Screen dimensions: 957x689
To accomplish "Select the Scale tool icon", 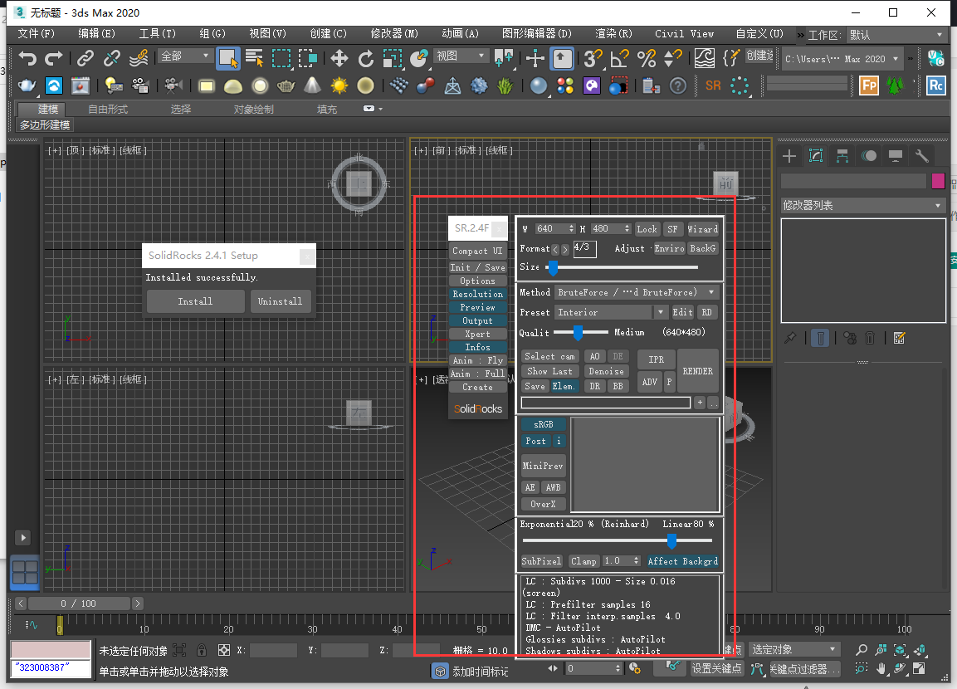I will pyautogui.click(x=392, y=59).
